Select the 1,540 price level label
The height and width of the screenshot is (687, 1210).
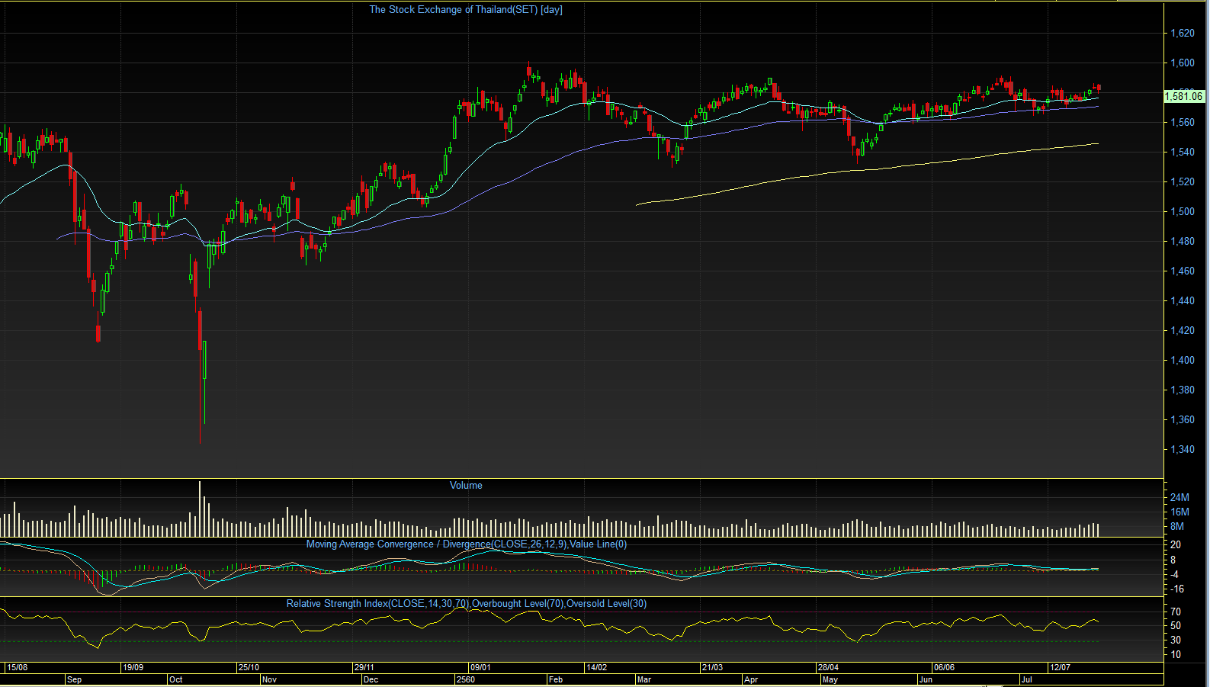1183,152
